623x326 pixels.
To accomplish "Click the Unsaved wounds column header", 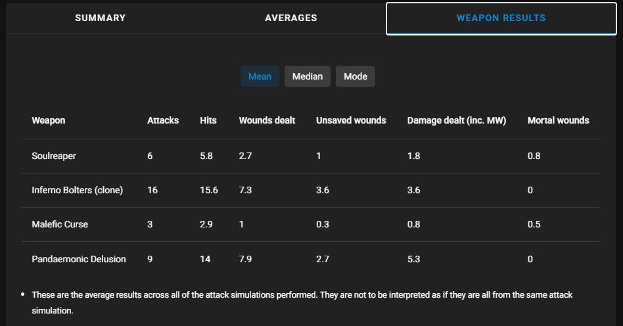I will click(351, 120).
